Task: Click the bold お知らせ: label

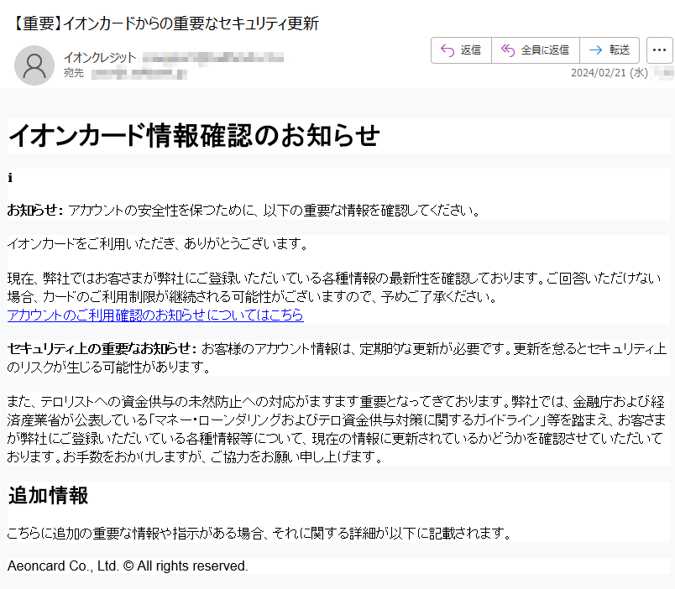Action: 35,210
